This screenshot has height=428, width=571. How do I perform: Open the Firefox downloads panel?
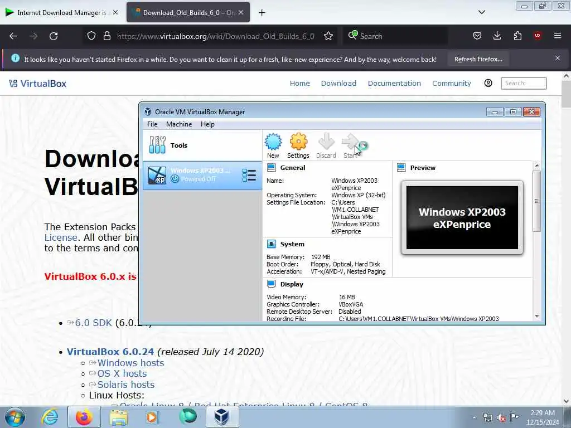(497, 36)
